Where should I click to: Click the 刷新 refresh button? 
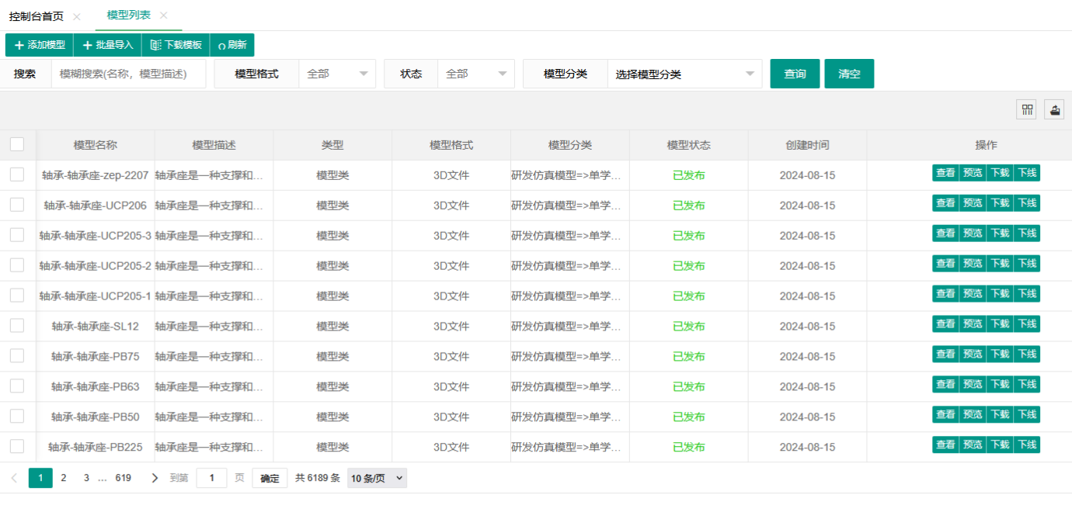tap(232, 45)
